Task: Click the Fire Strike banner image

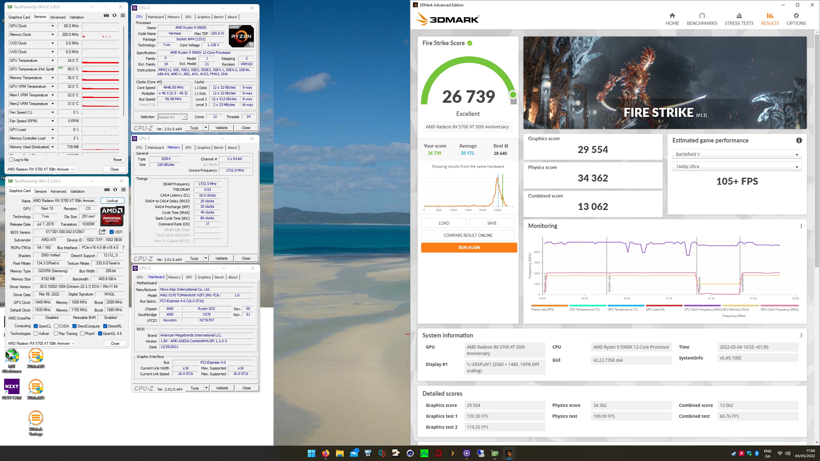Action: 665,83
